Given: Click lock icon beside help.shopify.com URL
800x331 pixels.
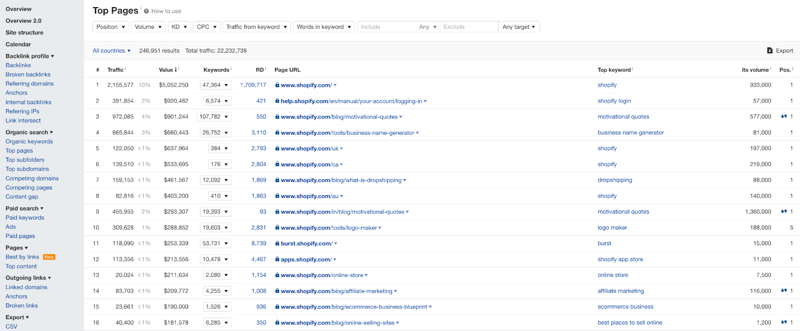Looking at the screenshot, I should 277,101.
